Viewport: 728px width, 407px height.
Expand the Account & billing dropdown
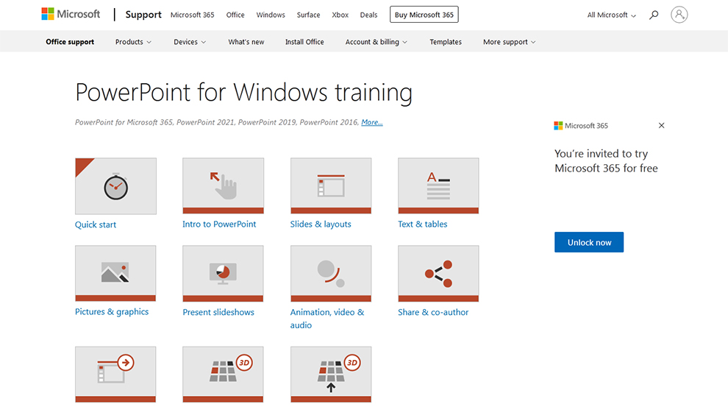[376, 42]
